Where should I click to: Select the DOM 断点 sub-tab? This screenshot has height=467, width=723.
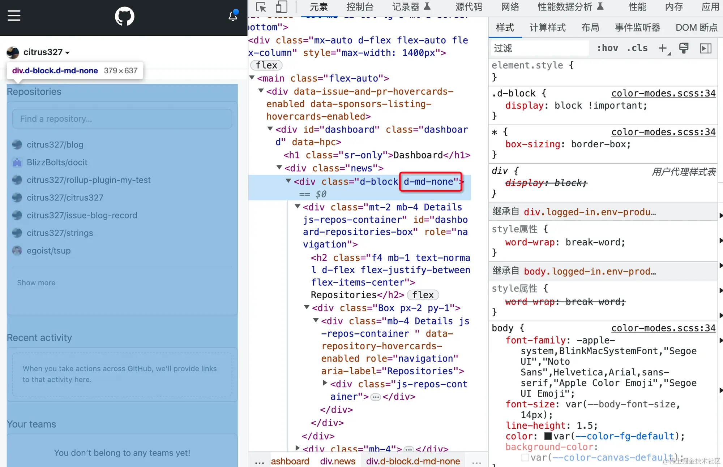click(697, 28)
